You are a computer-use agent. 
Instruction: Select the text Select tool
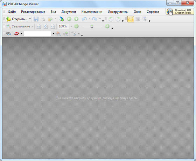[x=145, y=19]
